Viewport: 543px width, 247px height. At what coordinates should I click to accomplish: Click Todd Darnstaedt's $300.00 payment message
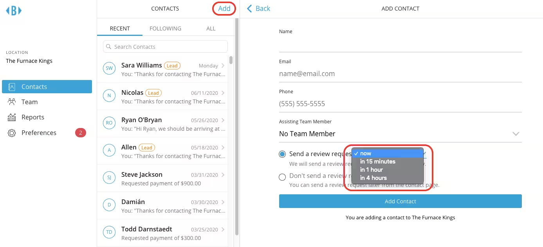[x=161, y=238]
